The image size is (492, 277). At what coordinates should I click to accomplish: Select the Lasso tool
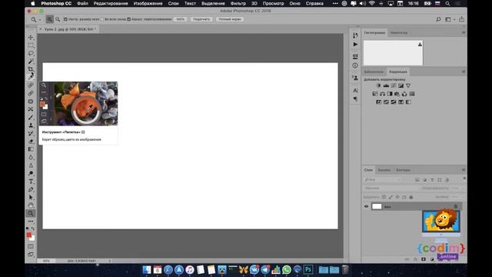coord(31,53)
